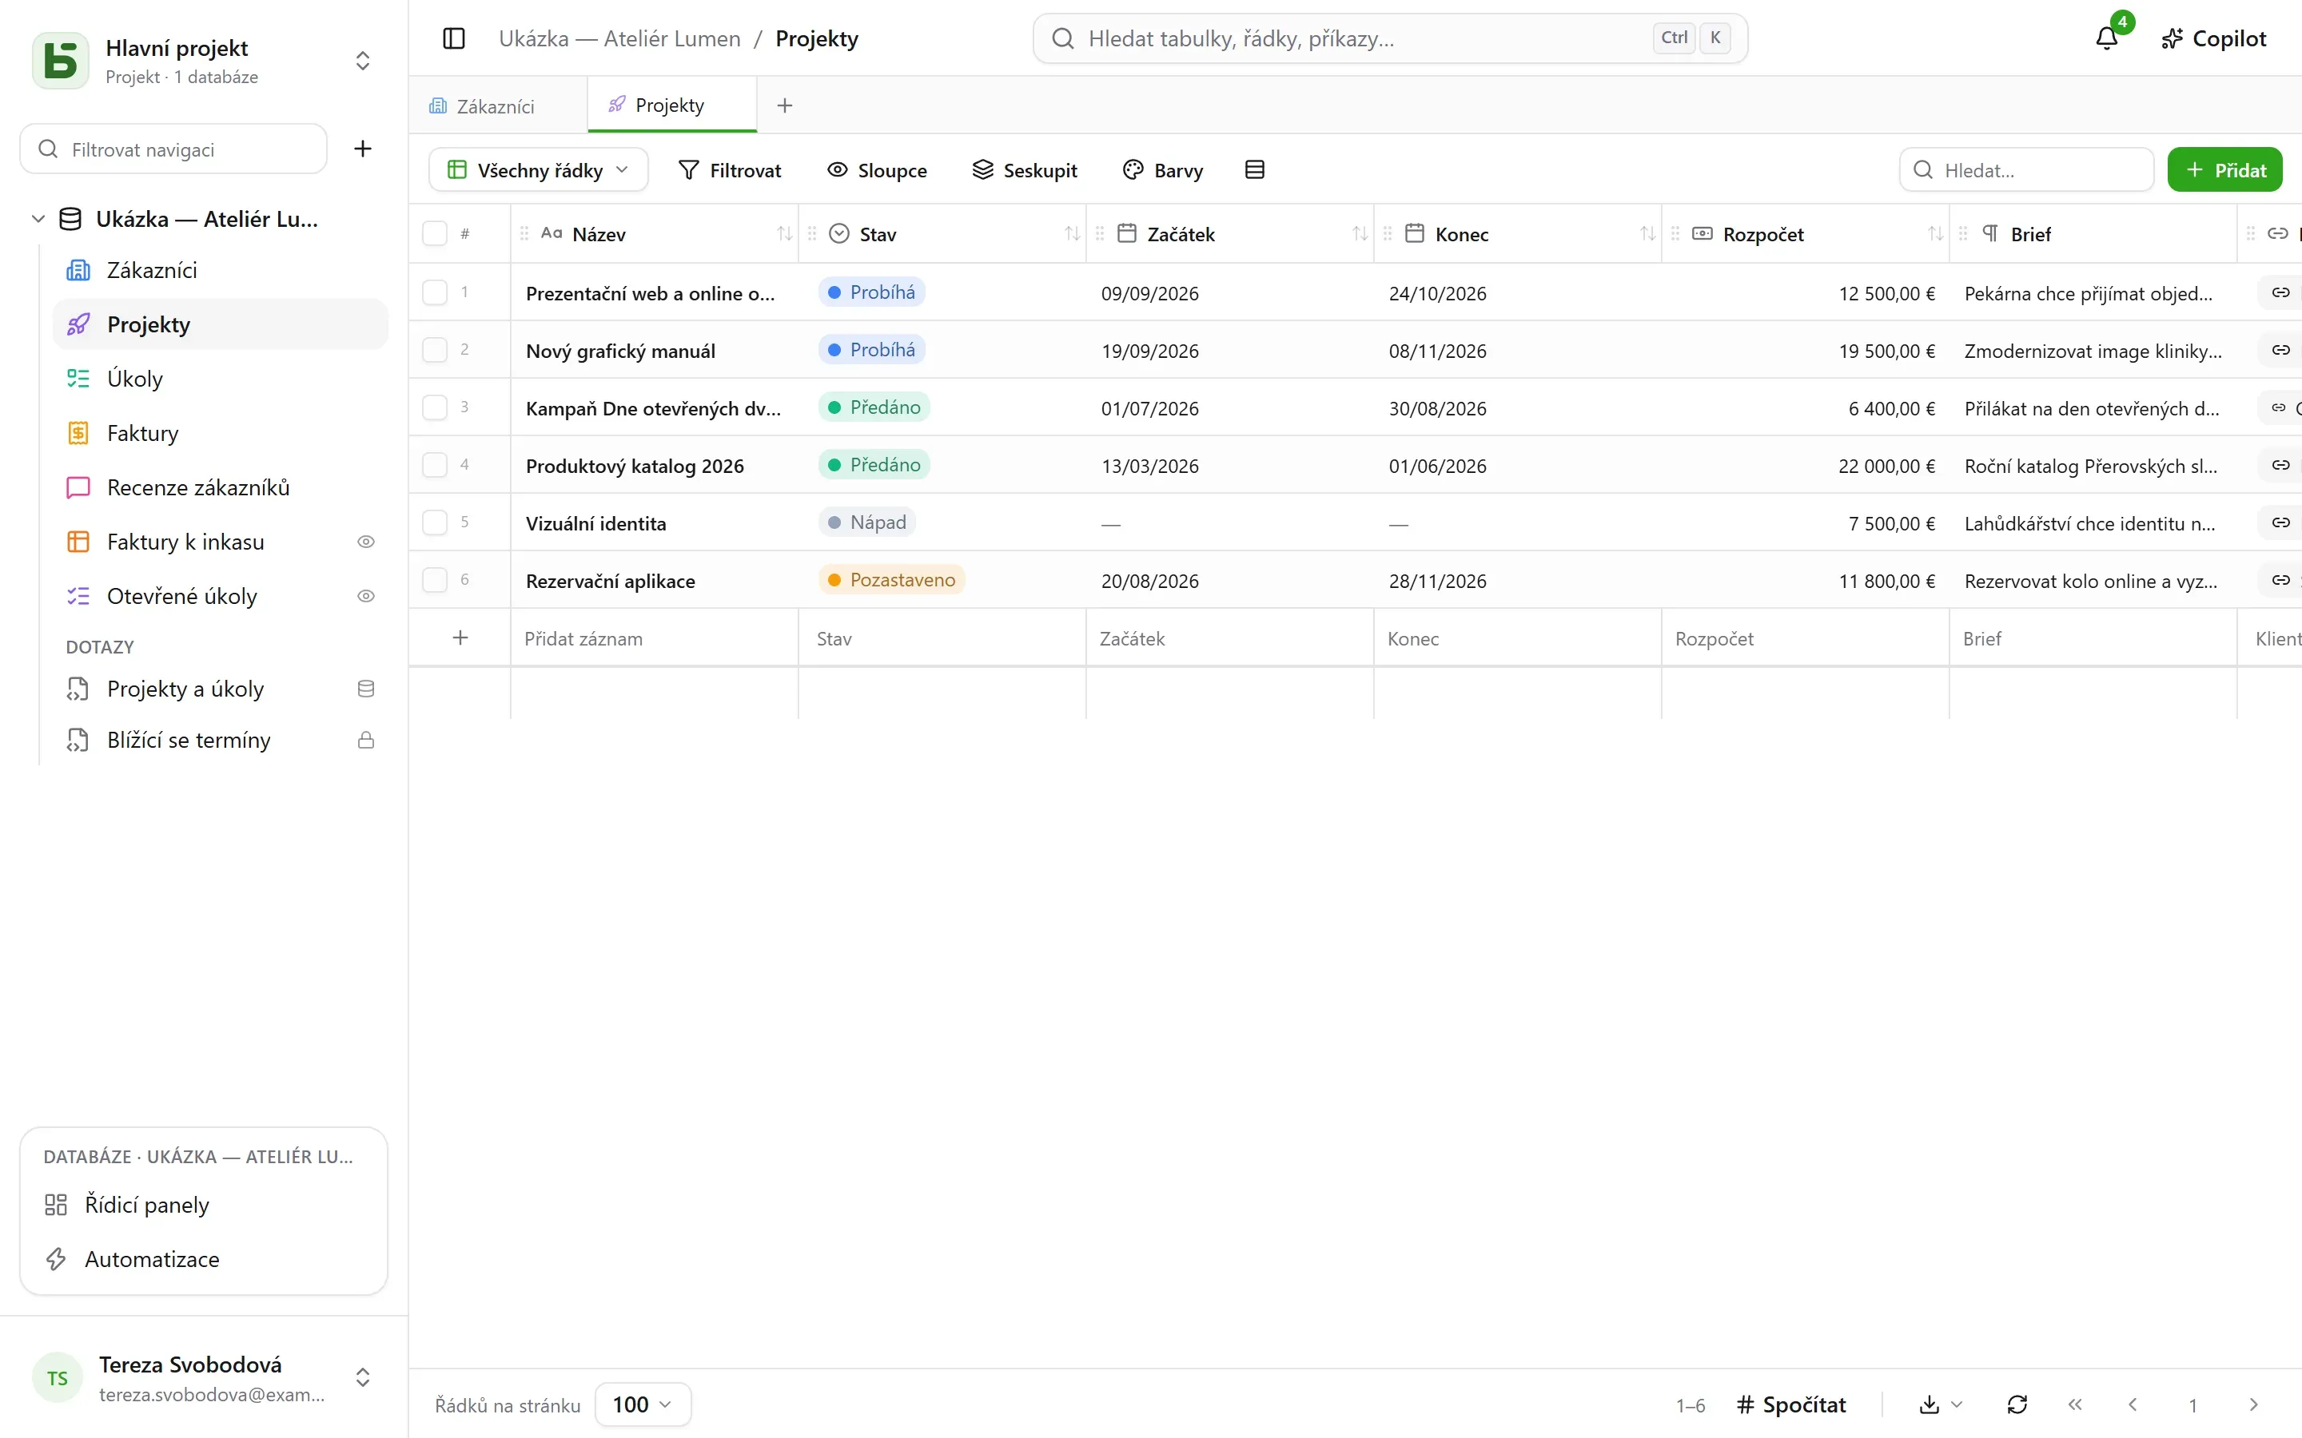
Task: Open rows per page 100 dropdown
Action: (642, 1404)
